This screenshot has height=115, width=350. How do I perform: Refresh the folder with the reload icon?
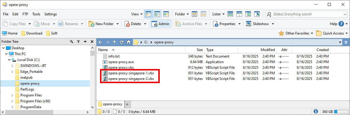pos(121,42)
